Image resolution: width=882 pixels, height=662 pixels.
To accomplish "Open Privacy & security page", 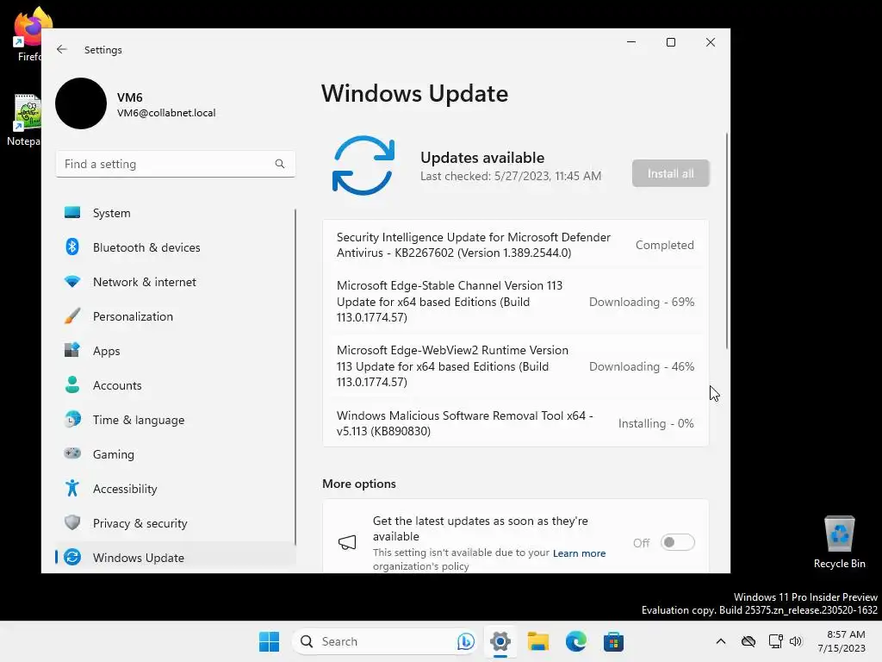I will 176,523.
